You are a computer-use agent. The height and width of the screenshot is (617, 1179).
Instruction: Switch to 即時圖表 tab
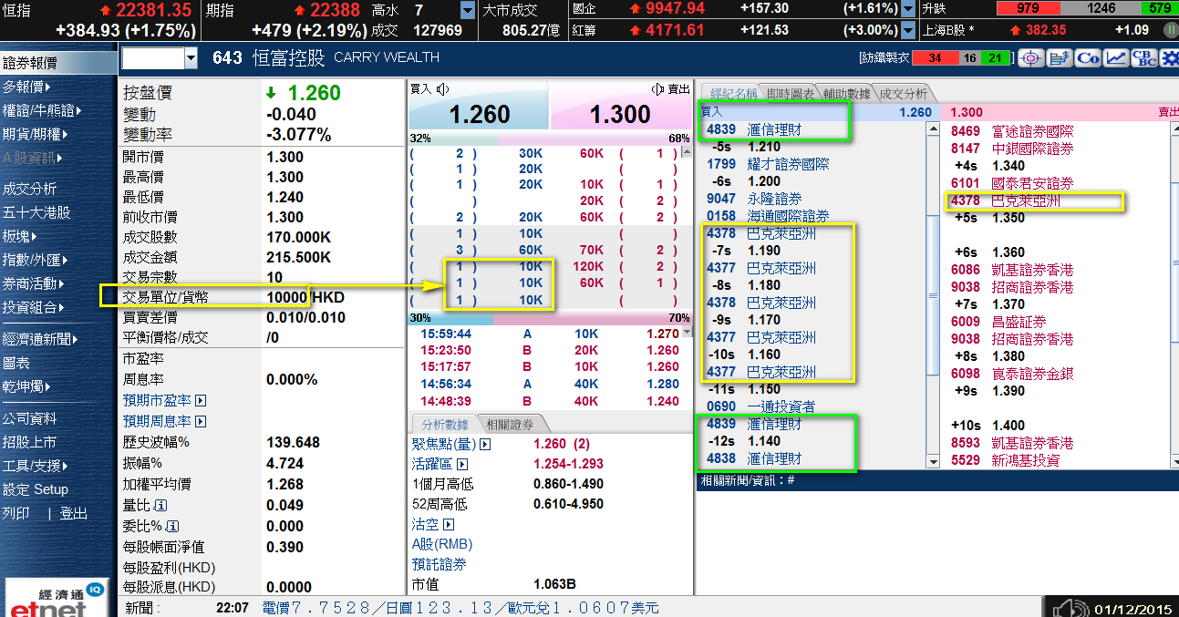791,94
